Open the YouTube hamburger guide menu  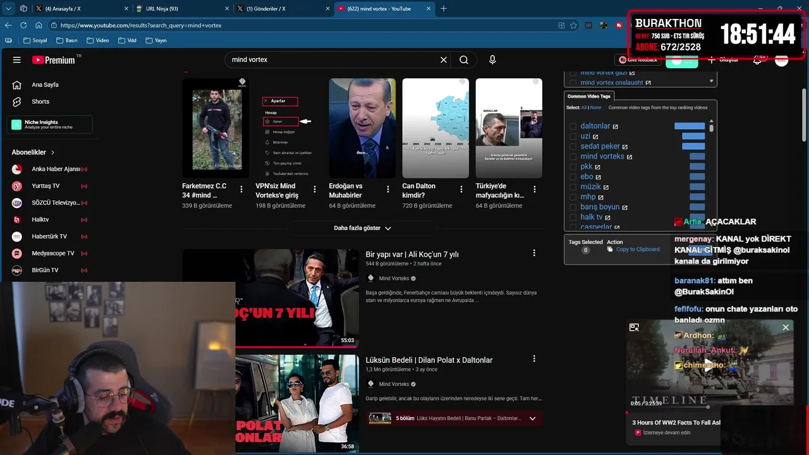tap(17, 60)
